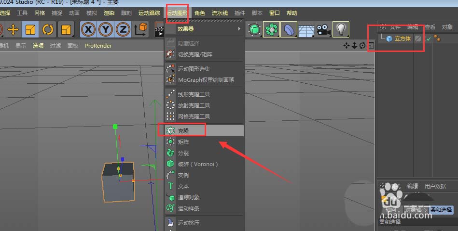Choose 克隆 from the menu
This screenshot has width=458, height=231.
(x=205, y=131)
